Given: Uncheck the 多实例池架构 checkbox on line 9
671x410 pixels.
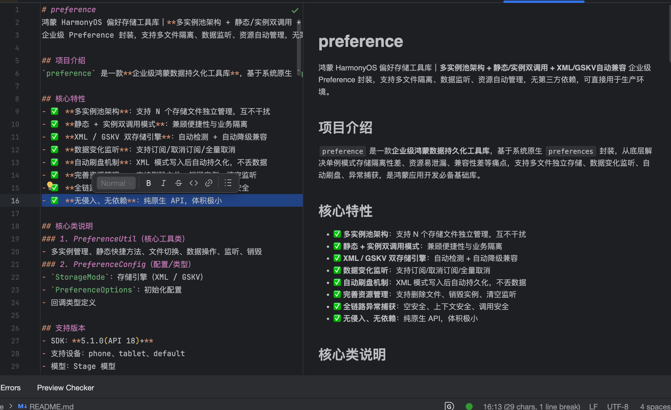Looking at the screenshot, I should 55,111.
